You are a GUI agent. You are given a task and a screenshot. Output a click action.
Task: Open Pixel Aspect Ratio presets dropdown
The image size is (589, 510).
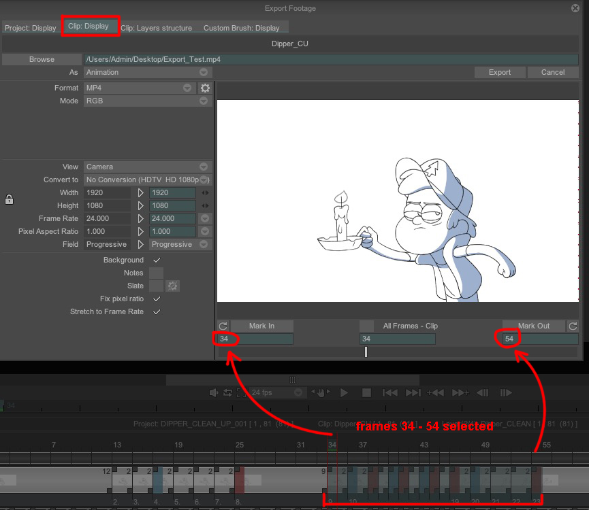[x=205, y=231]
